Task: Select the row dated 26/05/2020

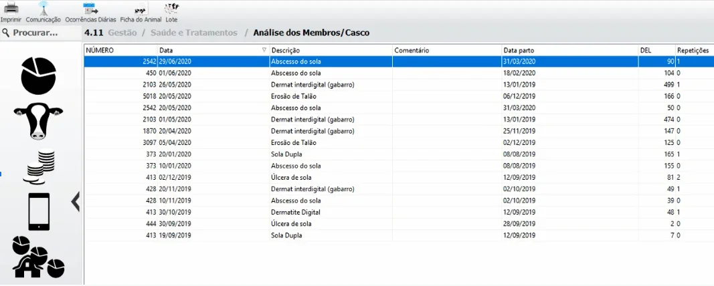Action: (399, 85)
